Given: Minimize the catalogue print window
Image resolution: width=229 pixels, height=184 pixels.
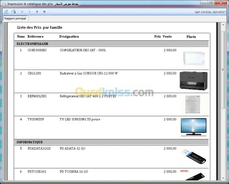Looking at the screenshot, I should point(204,3).
